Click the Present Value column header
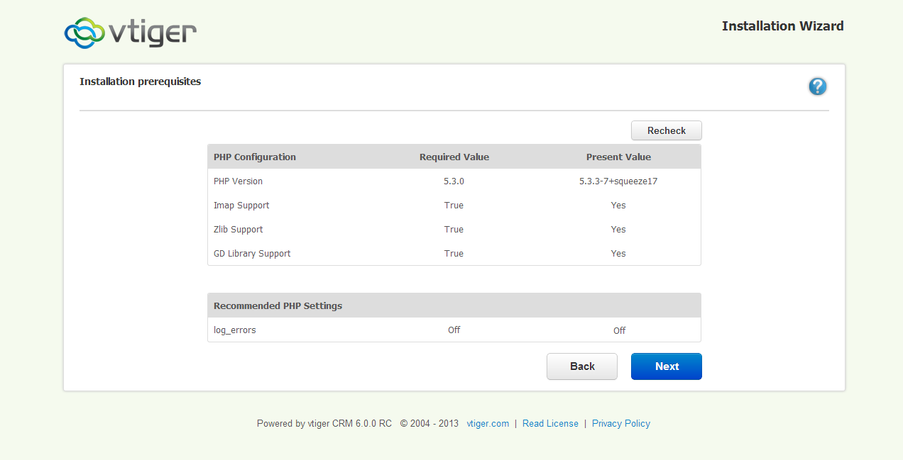Screen dimensions: 903x460 click(618, 157)
